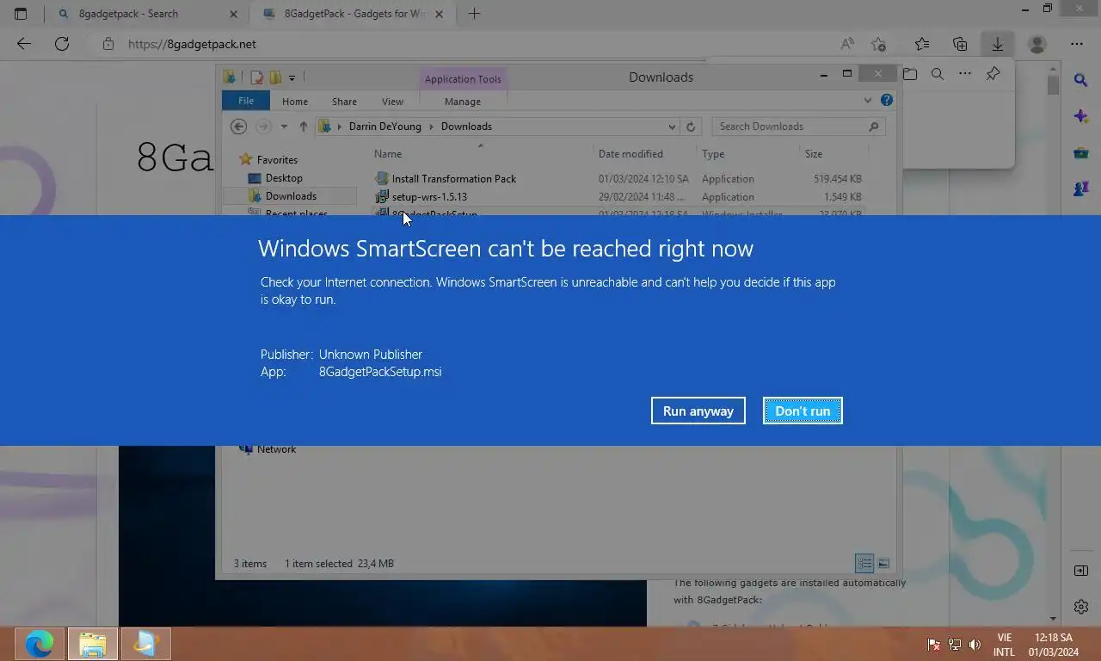Image resolution: width=1101 pixels, height=661 pixels.
Task: Click Explorer Forward arrow
Action: [263, 127]
